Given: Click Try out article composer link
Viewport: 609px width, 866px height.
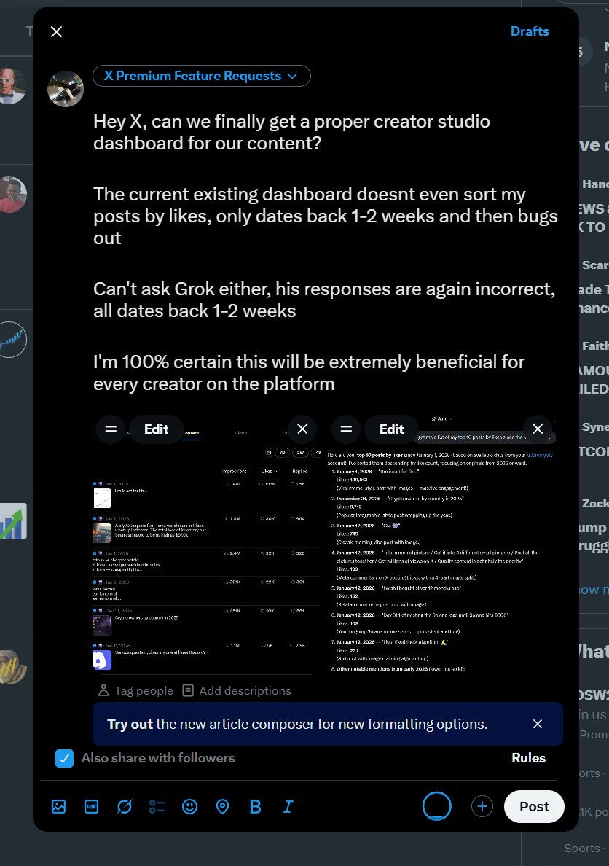Looking at the screenshot, I should (130, 724).
